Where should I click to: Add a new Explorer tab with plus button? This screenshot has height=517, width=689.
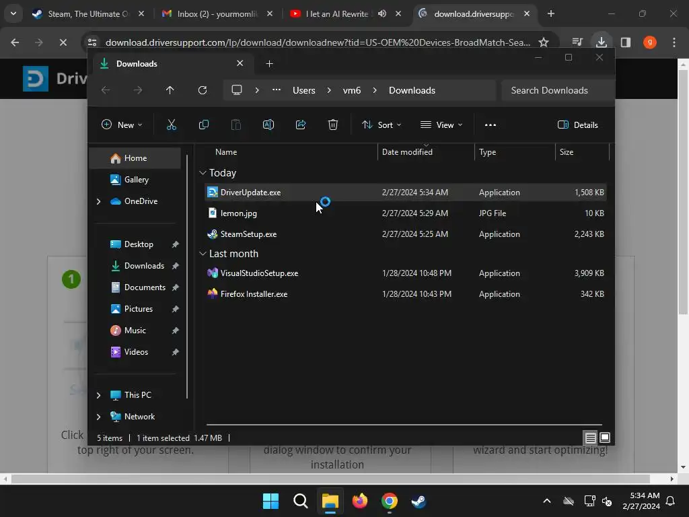click(x=269, y=64)
